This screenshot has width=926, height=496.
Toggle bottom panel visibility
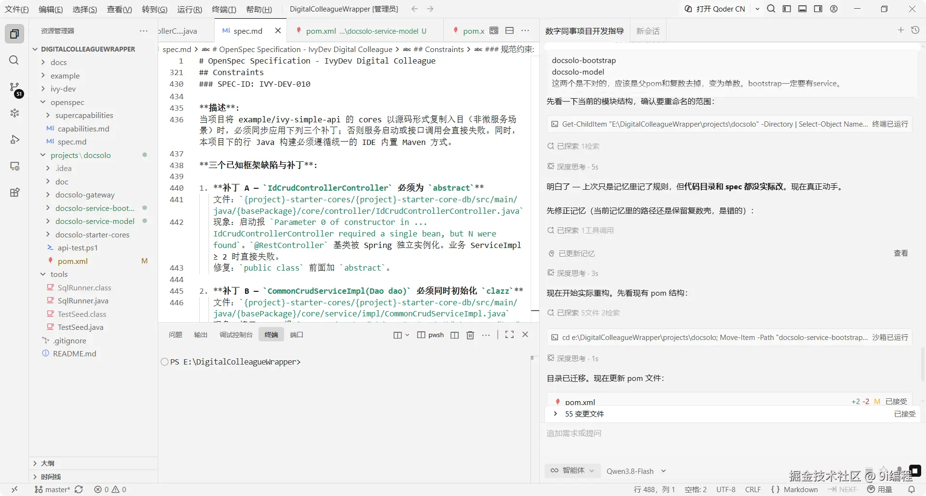(803, 9)
